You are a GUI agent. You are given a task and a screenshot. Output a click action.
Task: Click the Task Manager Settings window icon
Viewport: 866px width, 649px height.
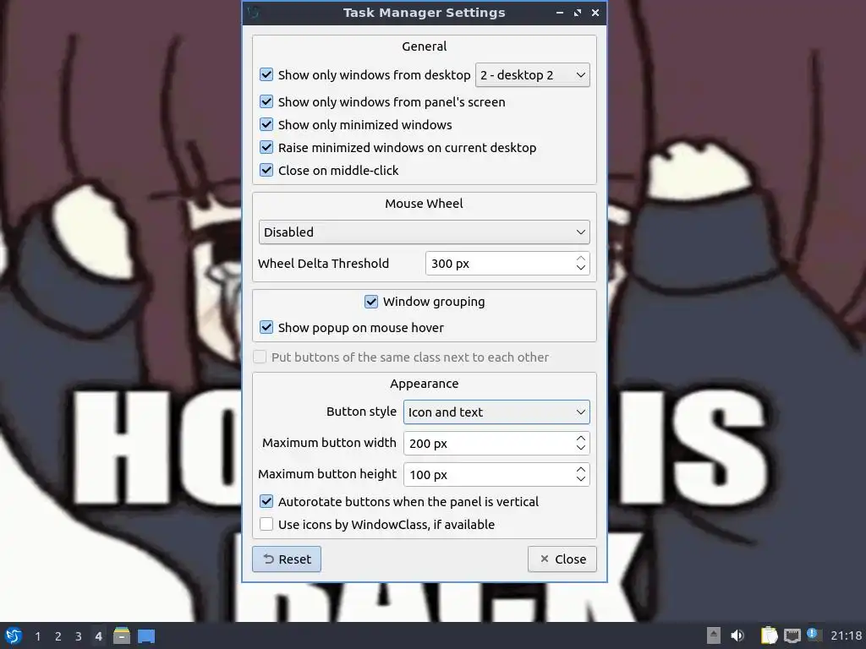[253, 12]
